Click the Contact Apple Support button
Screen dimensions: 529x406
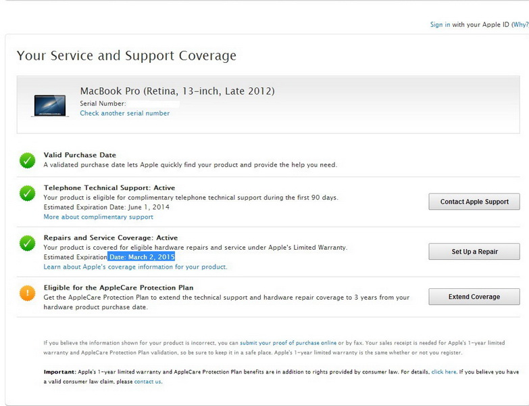474,202
